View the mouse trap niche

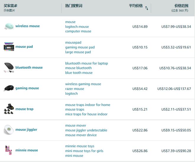(x=24, y=109)
